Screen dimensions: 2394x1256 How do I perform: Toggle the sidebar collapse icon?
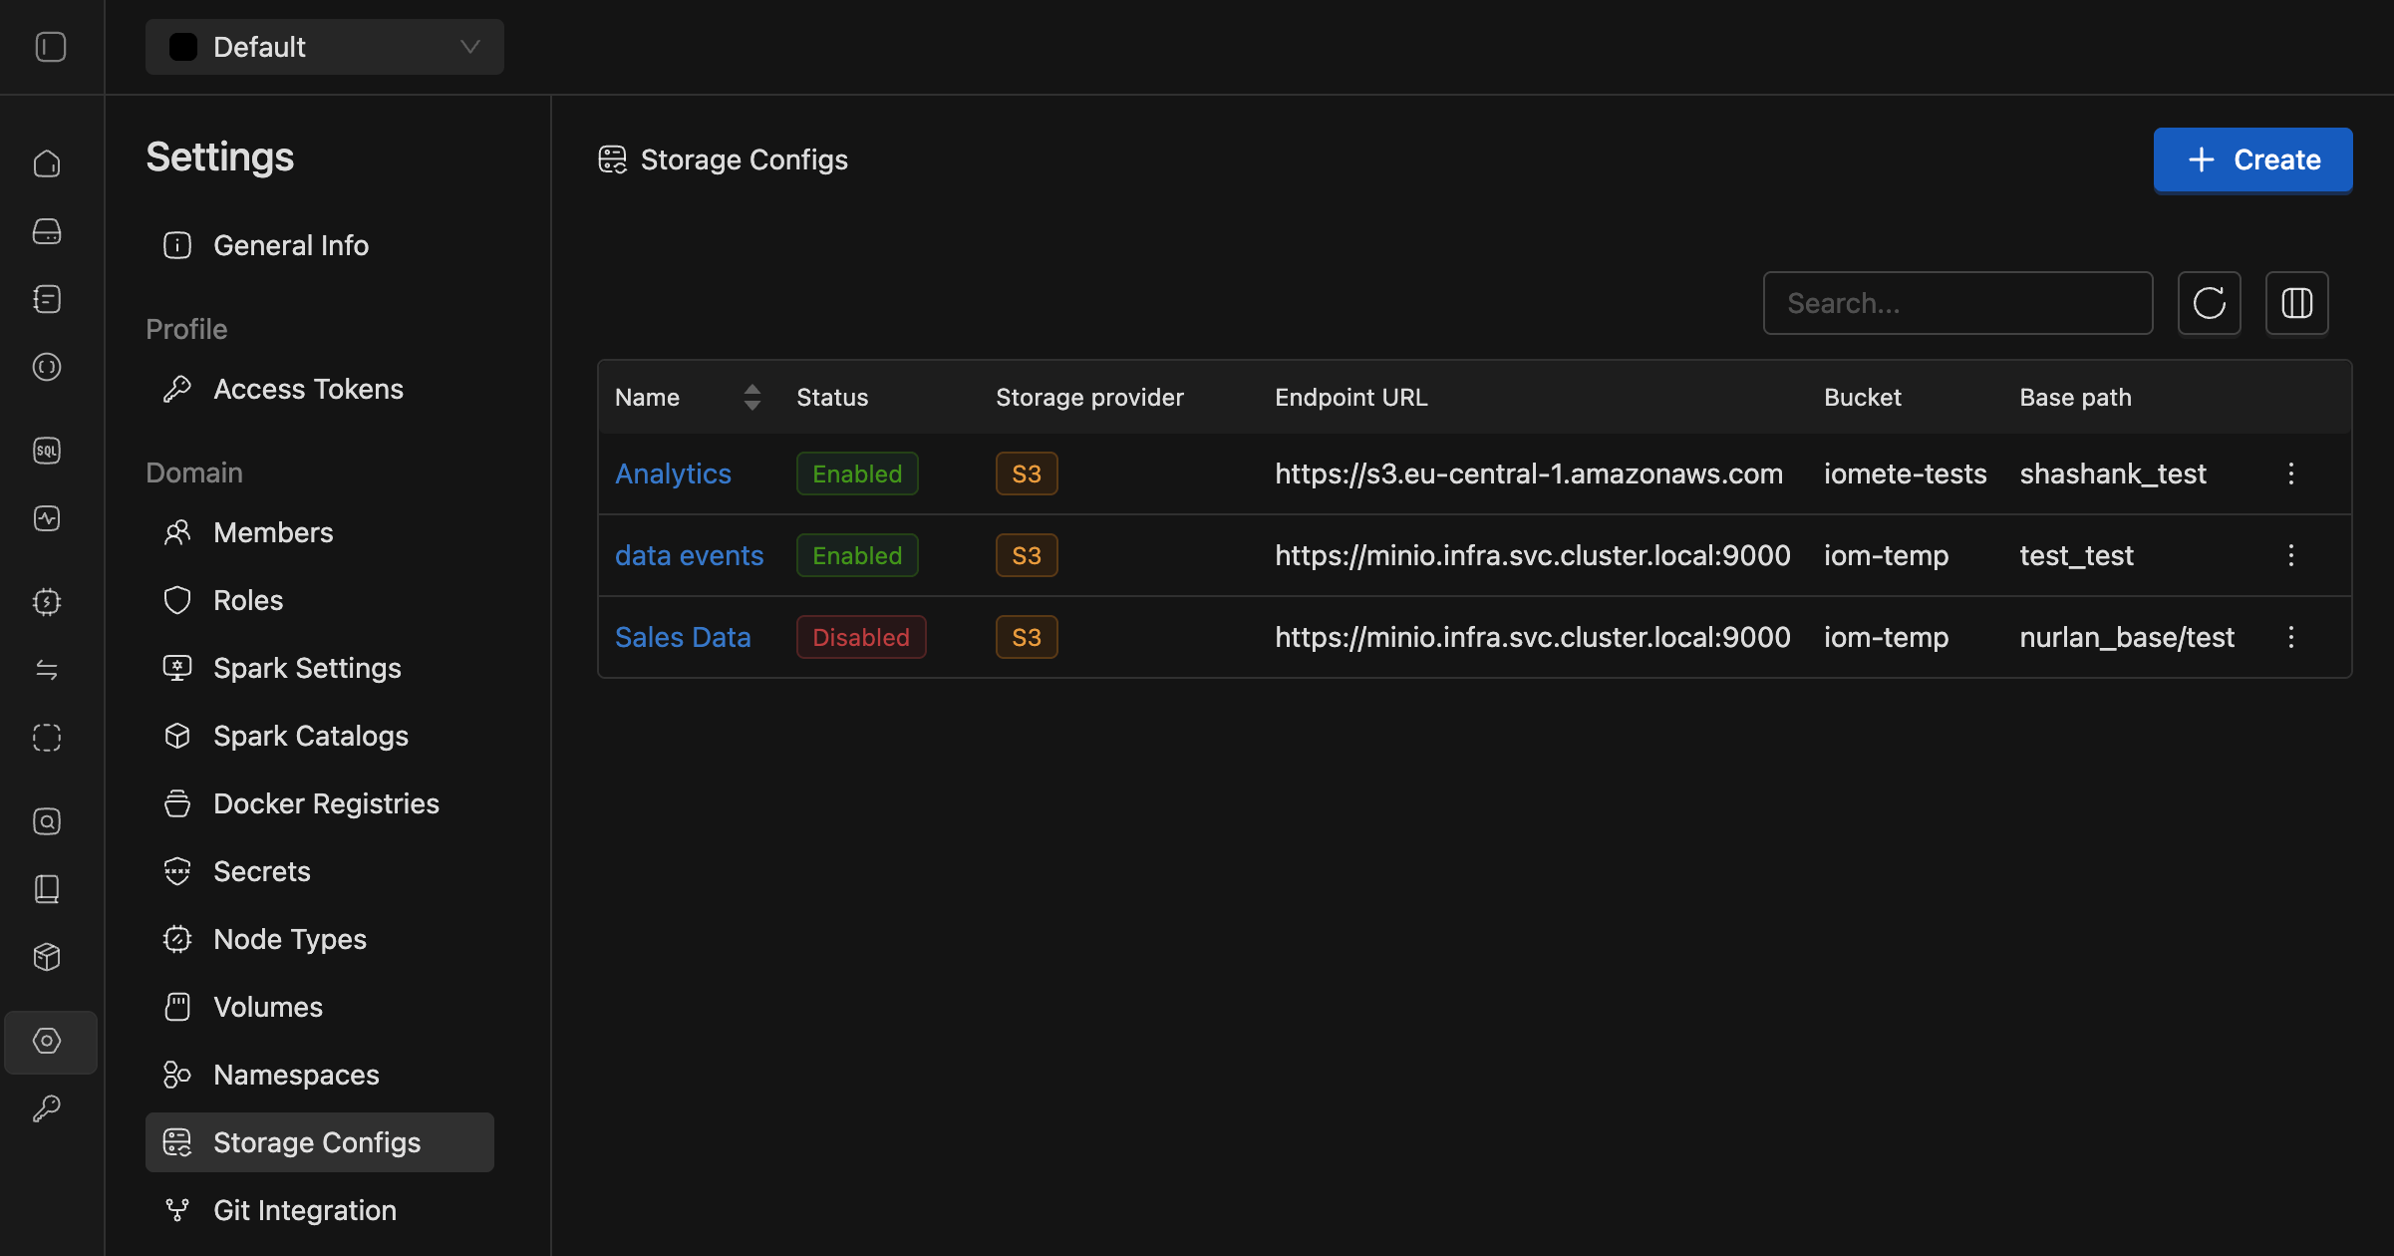pos(50,47)
